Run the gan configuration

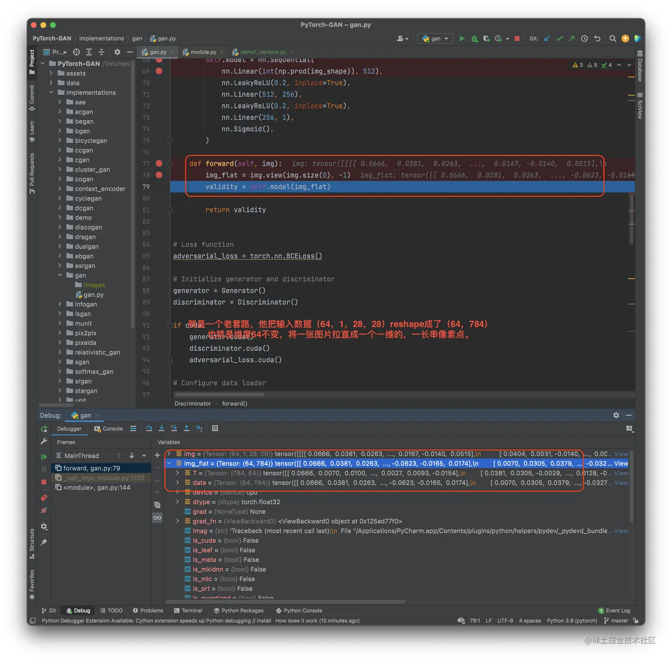pyautogui.click(x=462, y=39)
